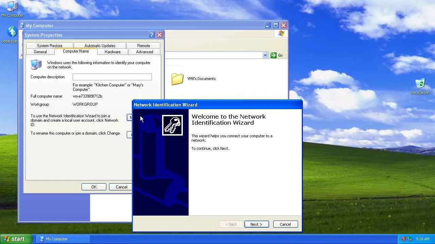This screenshot has height=244, width=435.
Task: Open the Hardware tab
Action: coord(112,52)
